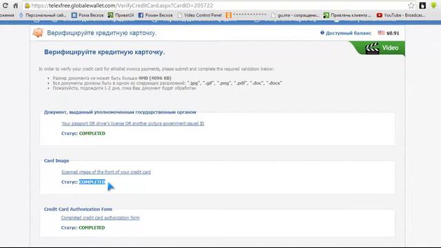Click COMPLETED status under government document section

tap(92, 133)
